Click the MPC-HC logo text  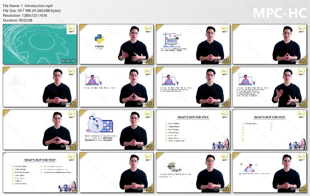pyautogui.click(x=280, y=13)
